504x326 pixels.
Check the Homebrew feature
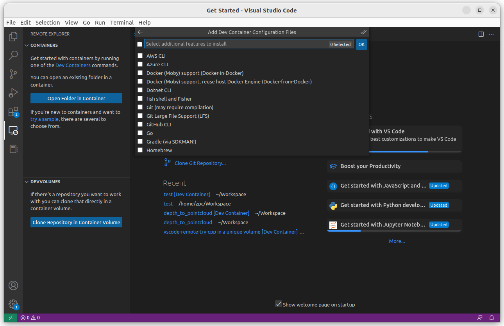[140, 150]
